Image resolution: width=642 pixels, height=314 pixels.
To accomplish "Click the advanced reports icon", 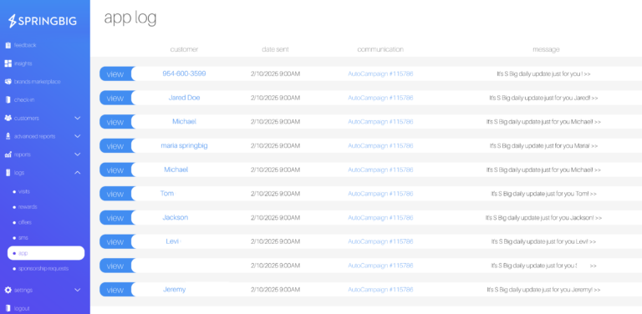I will point(8,136).
